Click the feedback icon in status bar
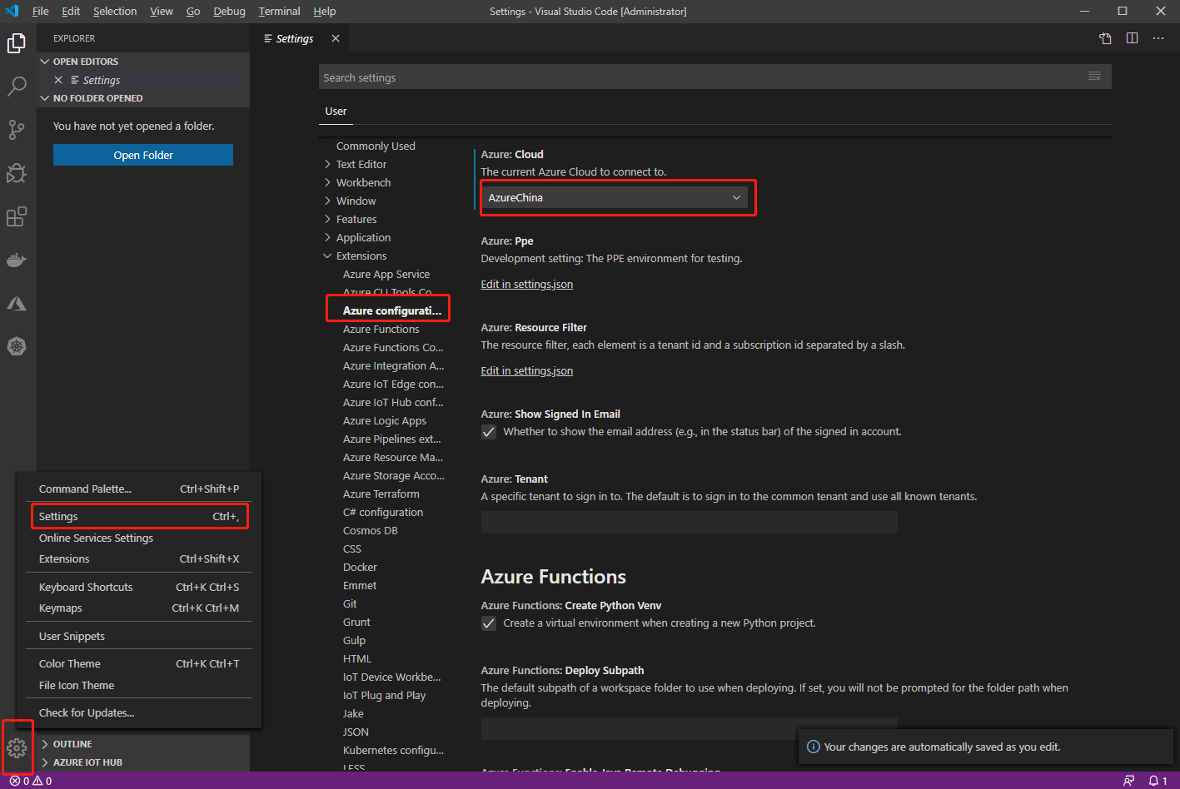Image resolution: width=1180 pixels, height=789 pixels. pos(1128,781)
